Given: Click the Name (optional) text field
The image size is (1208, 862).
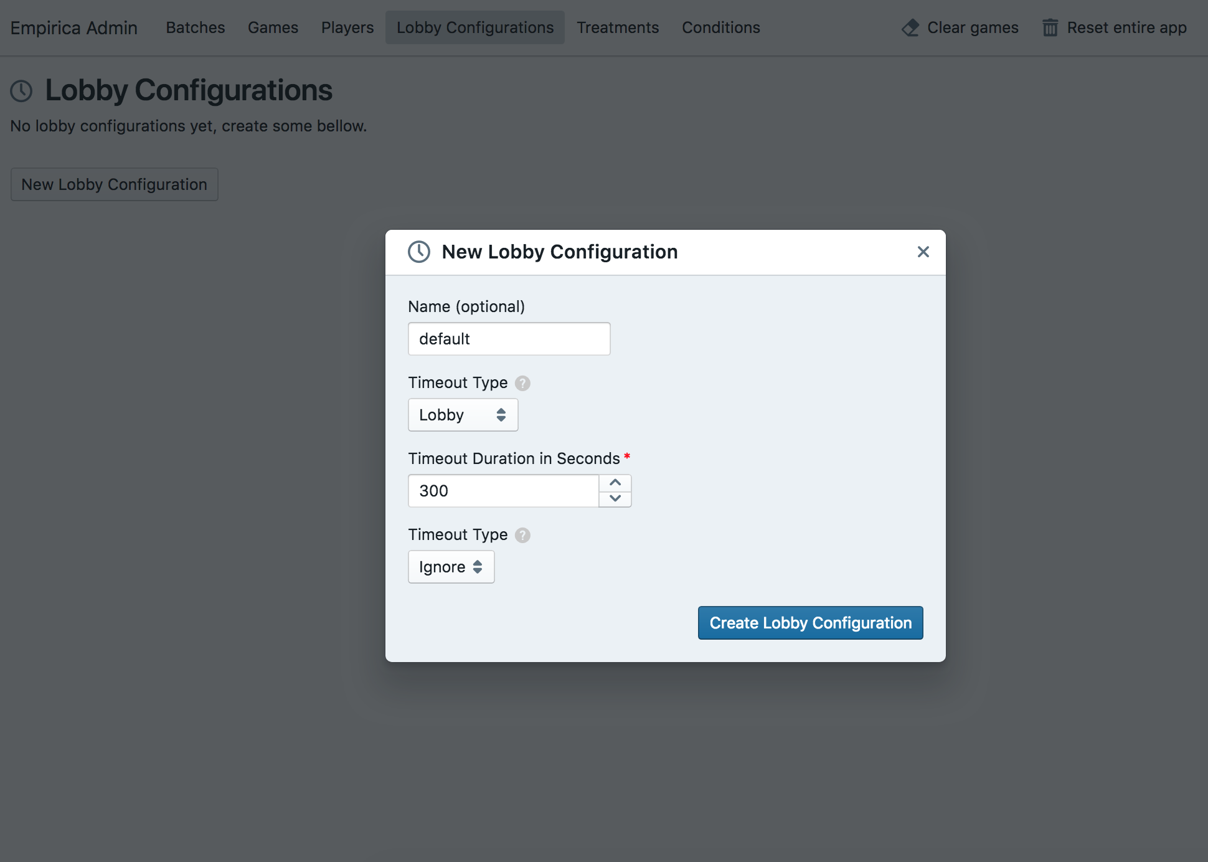Looking at the screenshot, I should (x=509, y=339).
